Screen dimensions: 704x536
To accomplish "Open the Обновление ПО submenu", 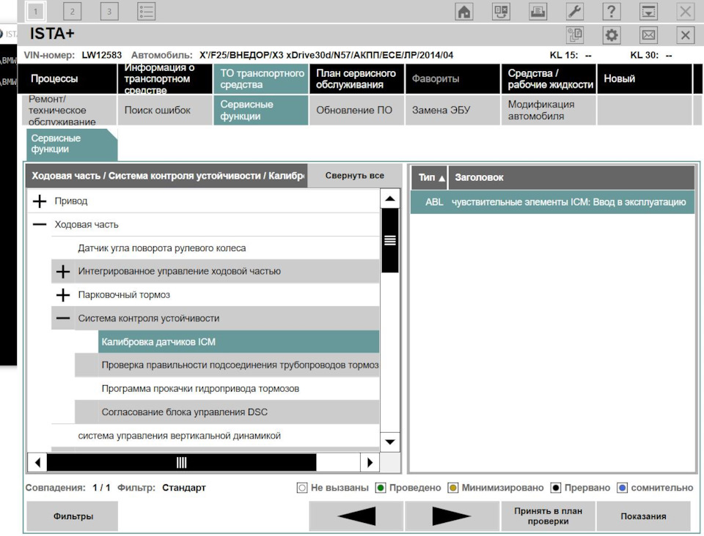I will [357, 111].
